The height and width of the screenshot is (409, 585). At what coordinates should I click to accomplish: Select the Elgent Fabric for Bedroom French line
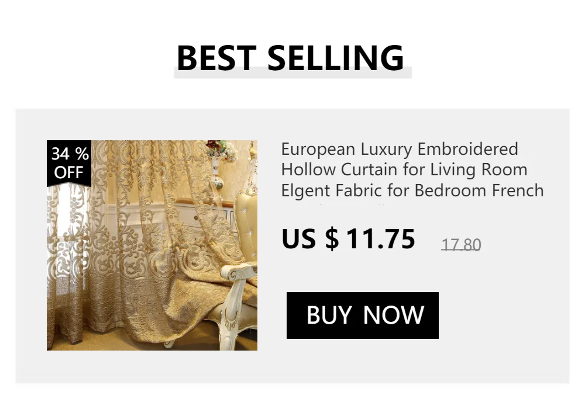(x=412, y=190)
